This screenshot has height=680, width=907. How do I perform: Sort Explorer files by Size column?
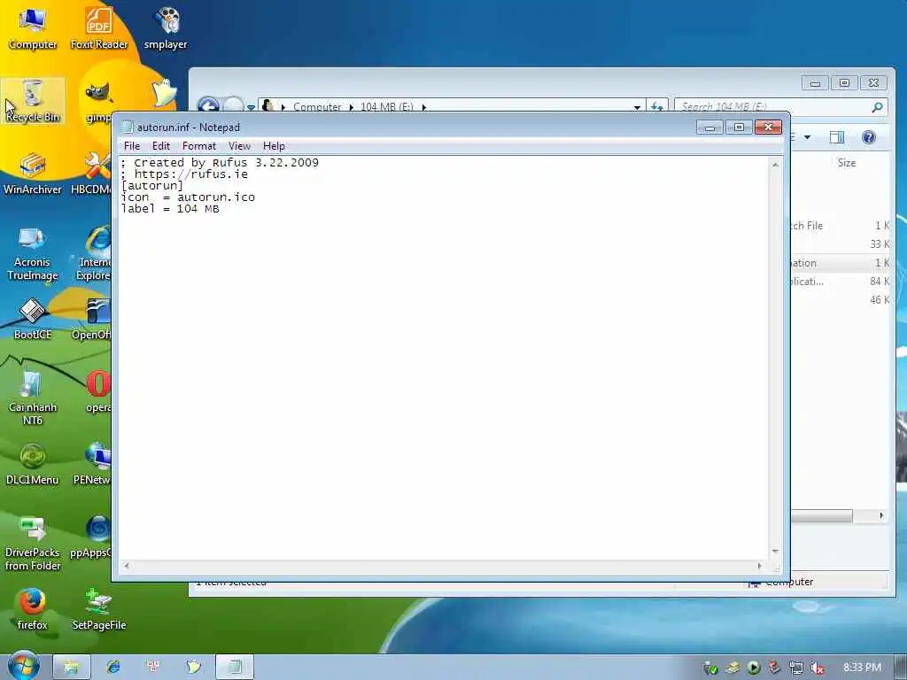(846, 163)
